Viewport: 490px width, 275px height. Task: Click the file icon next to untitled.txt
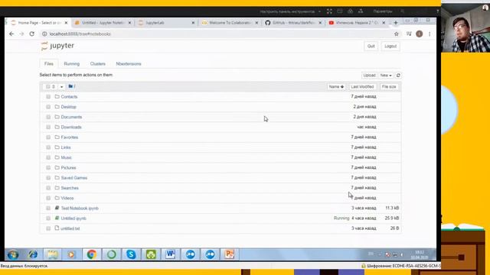pyautogui.click(x=57, y=228)
